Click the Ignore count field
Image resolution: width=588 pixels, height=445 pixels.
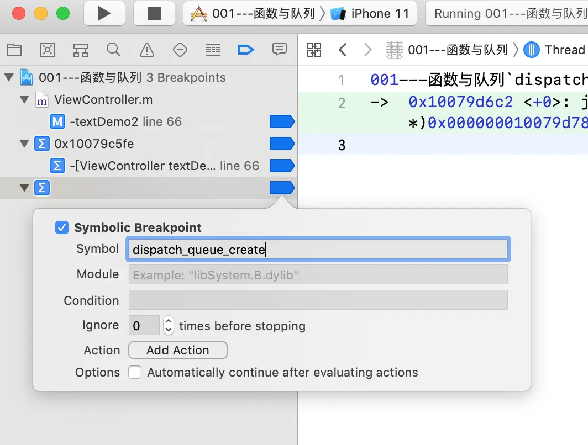click(144, 326)
